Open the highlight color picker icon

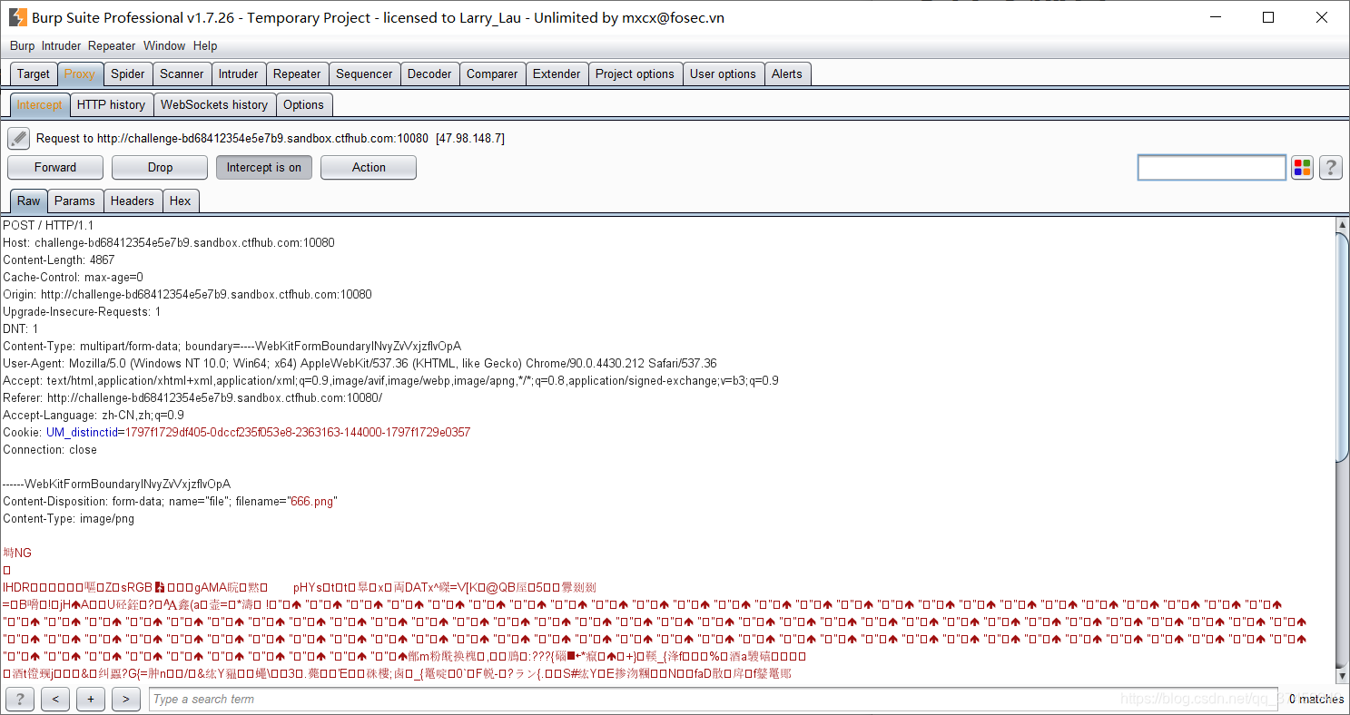tap(1303, 168)
